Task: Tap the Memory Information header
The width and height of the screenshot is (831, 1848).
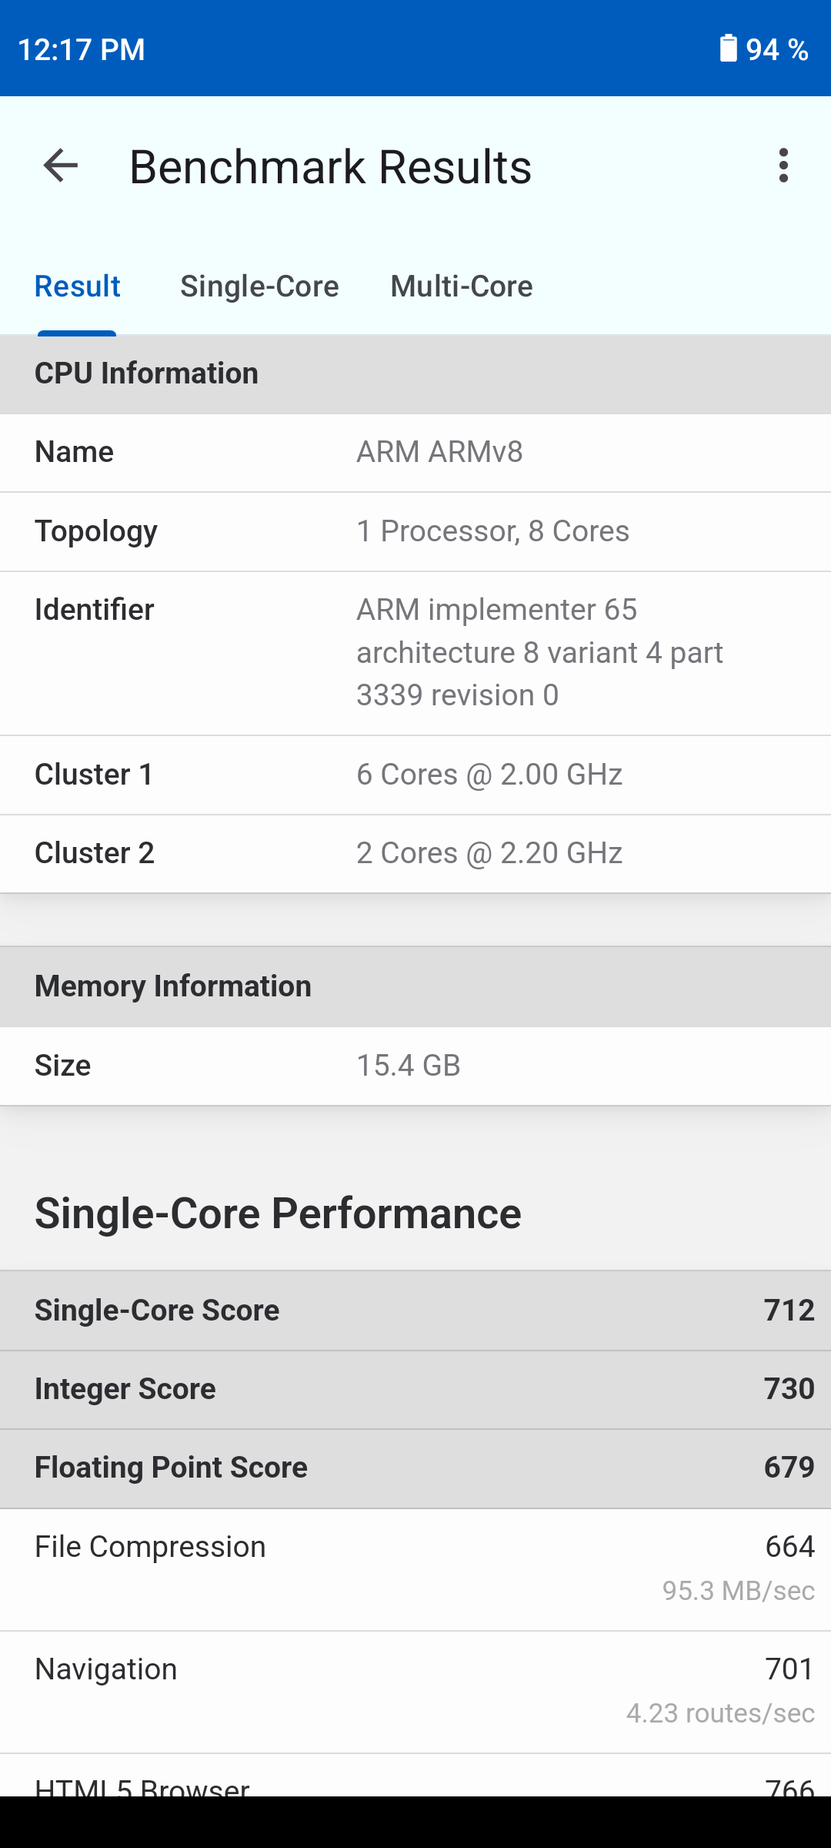Action: click(415, 986)
